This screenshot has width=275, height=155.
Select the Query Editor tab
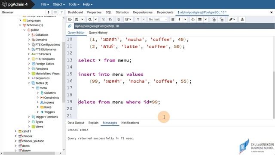coord(76,33)
